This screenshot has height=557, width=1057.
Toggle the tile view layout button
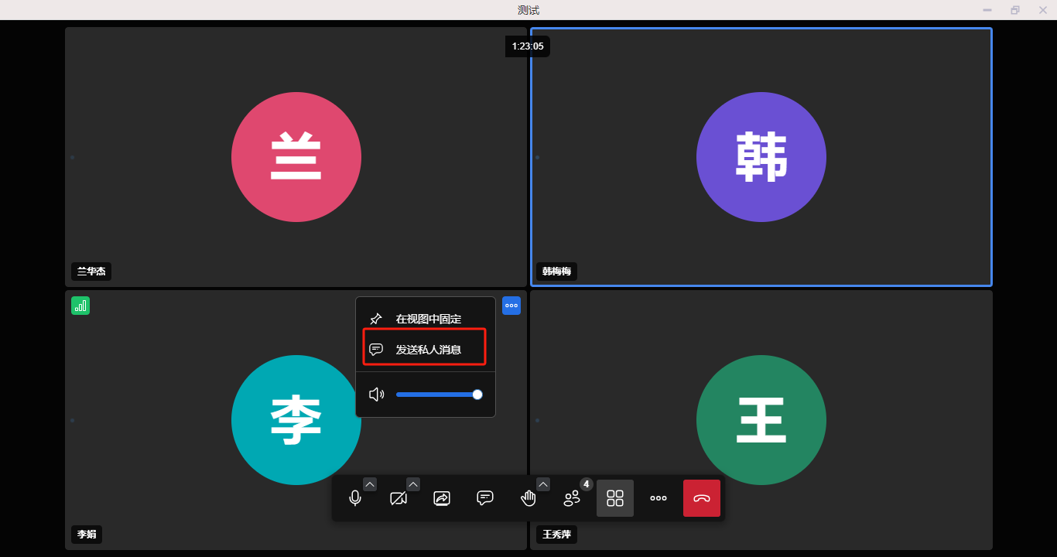[x=615, y=498]
